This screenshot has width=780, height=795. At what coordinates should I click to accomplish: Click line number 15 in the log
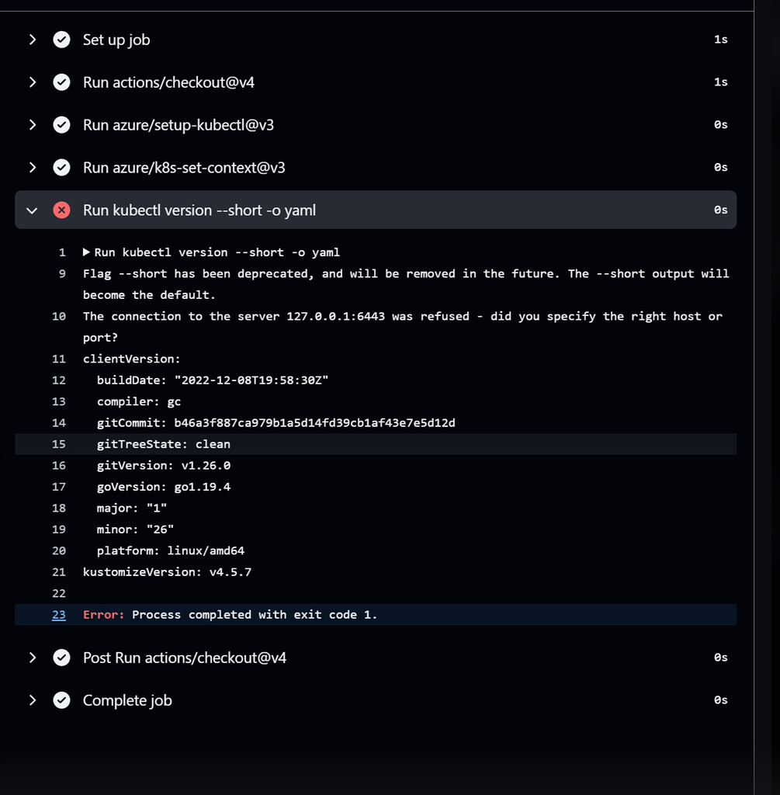[x=59, y=444]
